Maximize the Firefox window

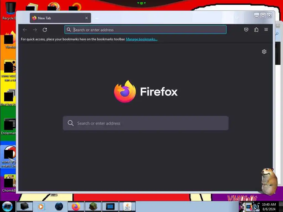point(263,16)
